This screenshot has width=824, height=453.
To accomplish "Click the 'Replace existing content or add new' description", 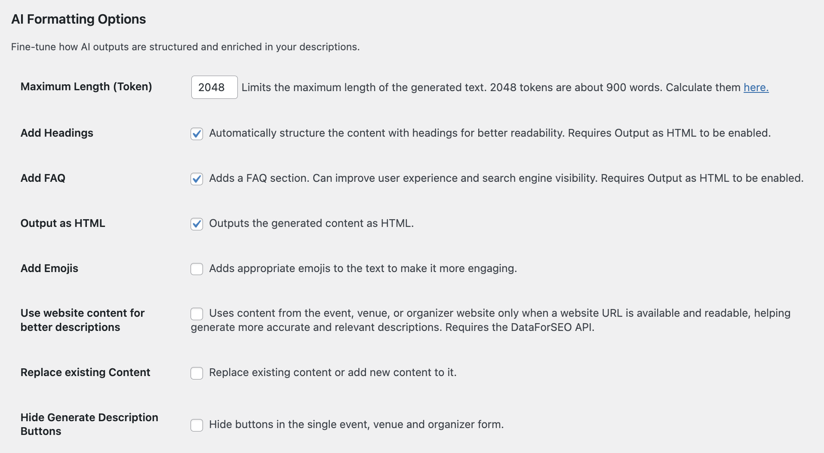I will click(x=333, y=372).
